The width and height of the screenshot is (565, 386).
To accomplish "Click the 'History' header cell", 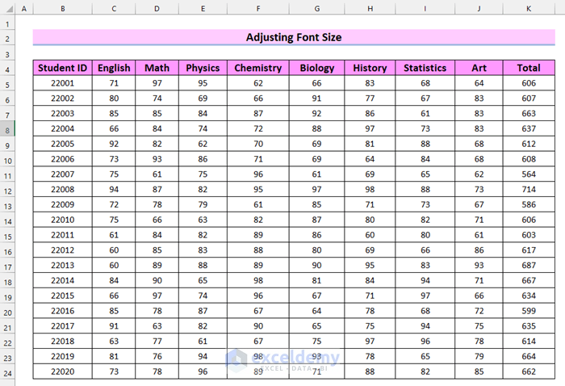I will tap(370, 68).
